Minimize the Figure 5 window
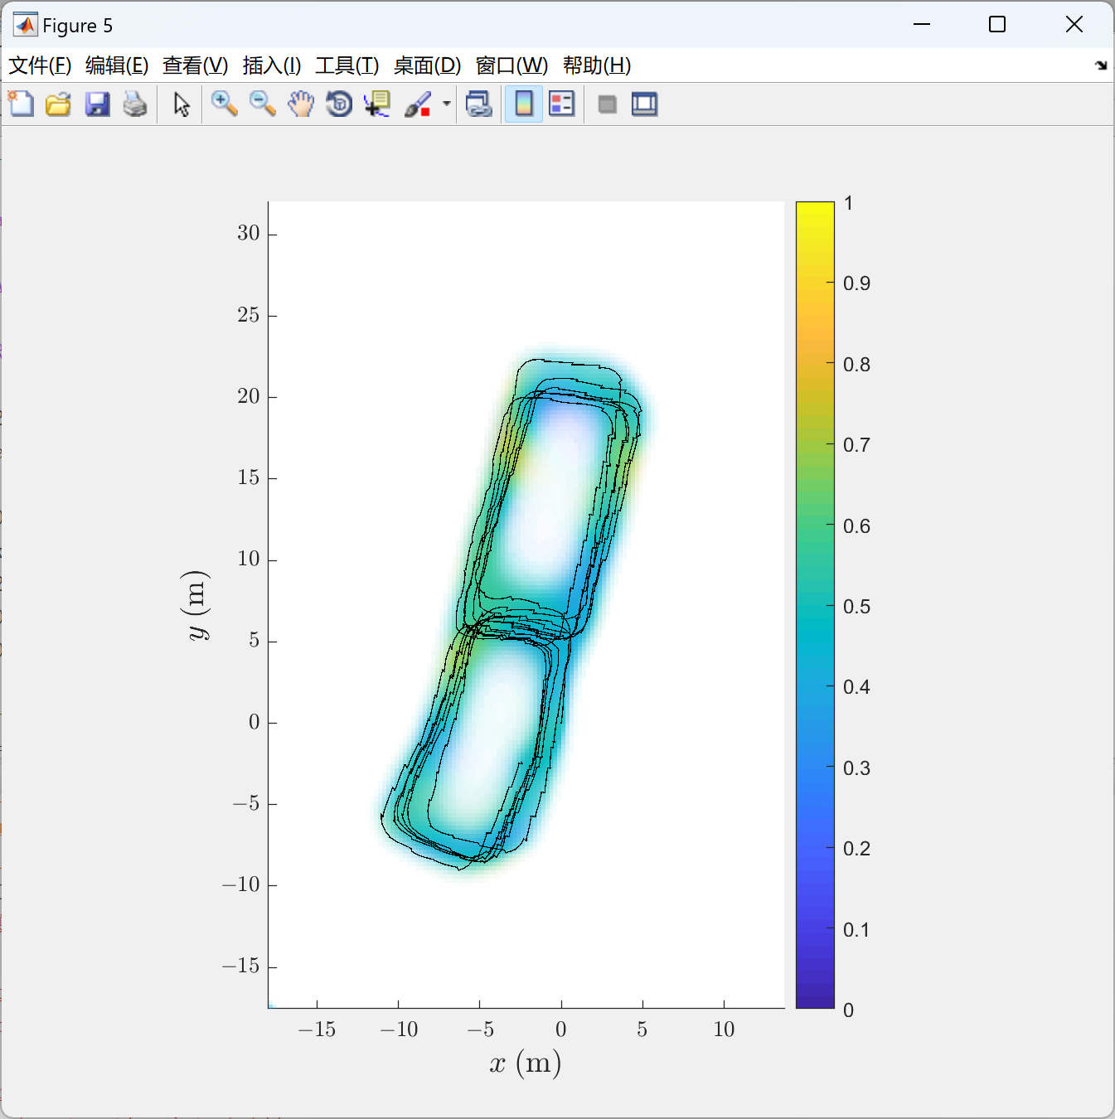This screenshot has height=1119, width=1115. click(922, 24)
